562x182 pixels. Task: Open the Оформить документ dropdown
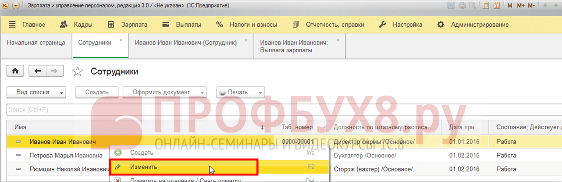coord(164,92)
